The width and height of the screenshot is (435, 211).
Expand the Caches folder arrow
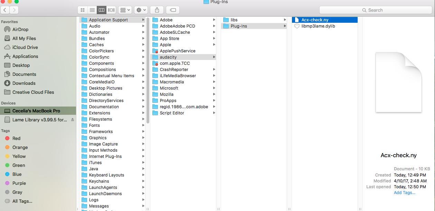(x=143, y=44)
